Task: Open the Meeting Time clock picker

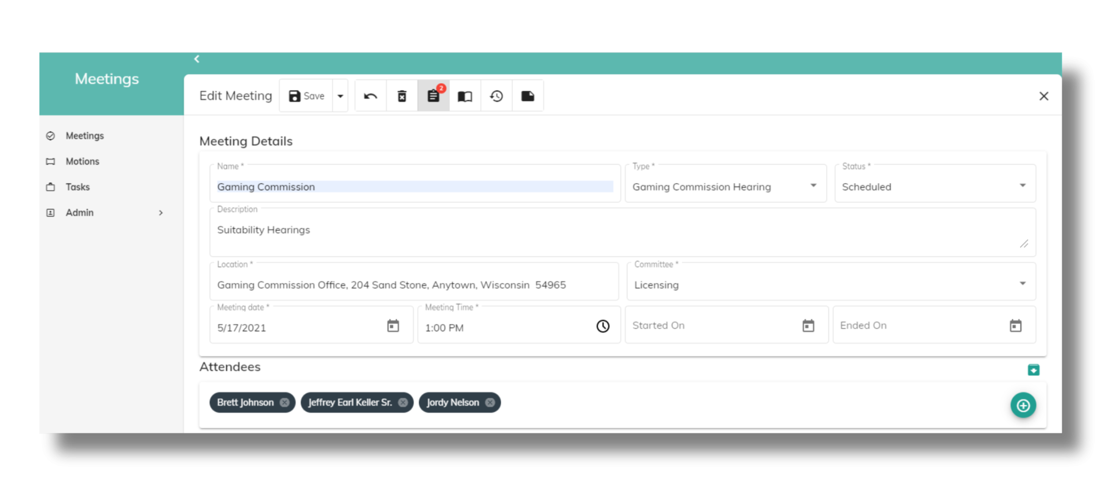Action: coord(603,326)
